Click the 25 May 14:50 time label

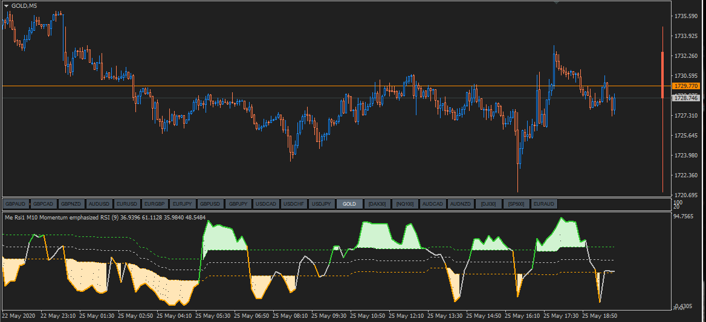(485, 316)
